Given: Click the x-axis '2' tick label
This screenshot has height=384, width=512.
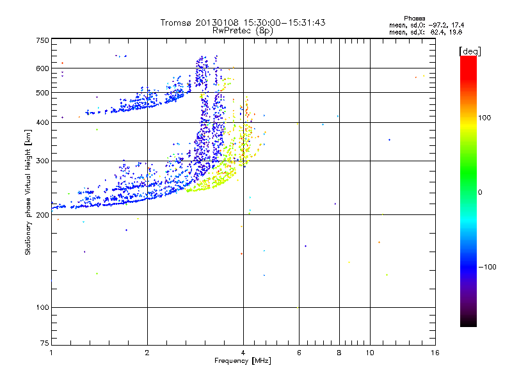Looking at the screenshot, I should click(147, 353).
